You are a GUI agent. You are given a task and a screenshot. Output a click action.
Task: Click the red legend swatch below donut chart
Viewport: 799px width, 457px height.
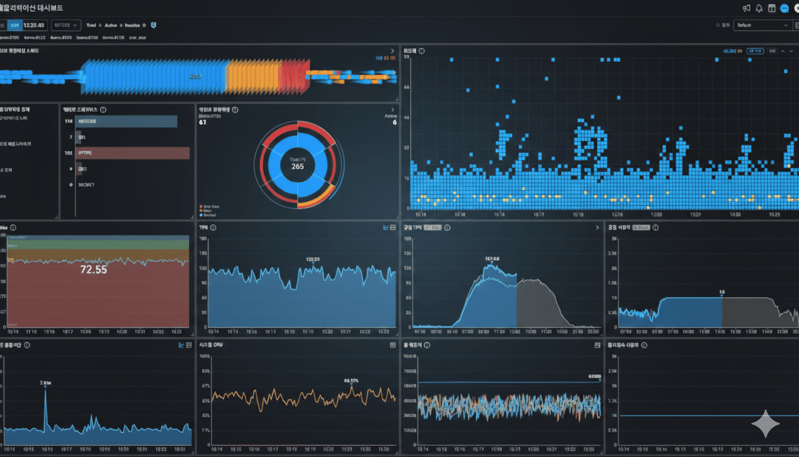(x=201, y=206)
